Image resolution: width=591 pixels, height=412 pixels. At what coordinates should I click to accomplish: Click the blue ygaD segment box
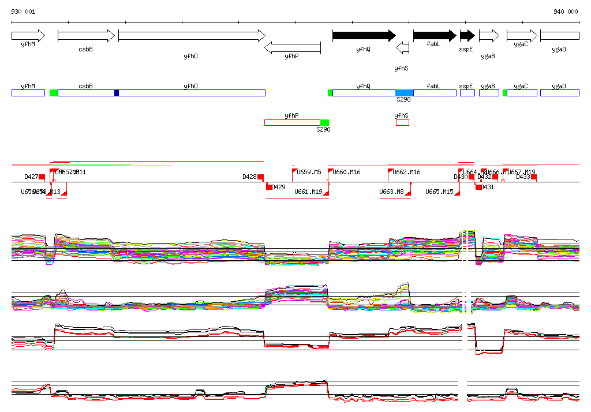click(x=560, y=93)
